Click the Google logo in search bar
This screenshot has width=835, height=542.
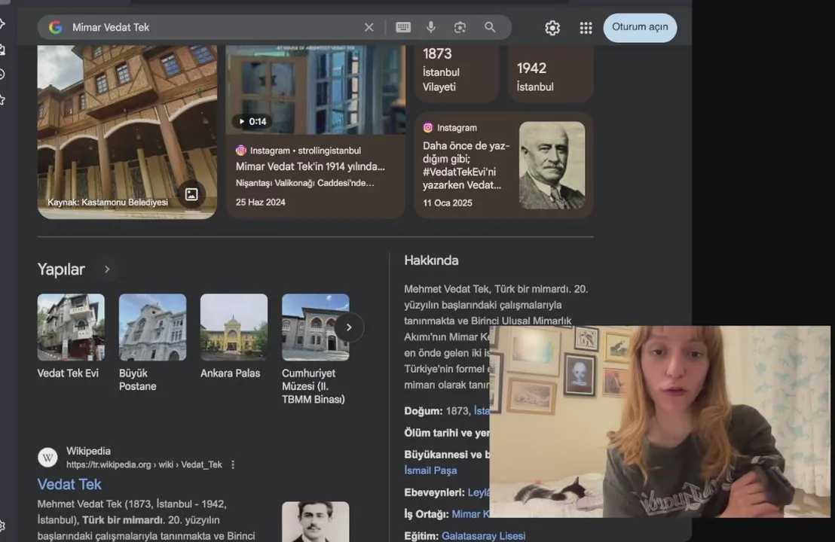[55, 27]
